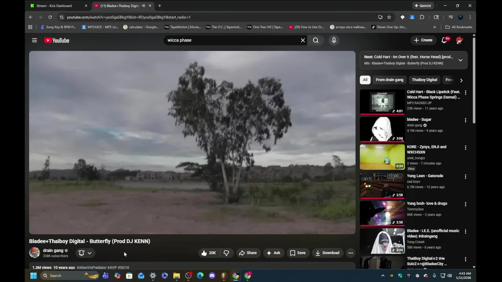
Task: Open the Chrome apps grid shortcut
Action: point(30,27)
